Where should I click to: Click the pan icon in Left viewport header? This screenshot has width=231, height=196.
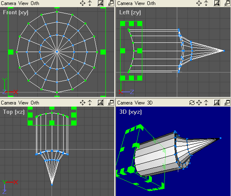[x=199, y=3]
